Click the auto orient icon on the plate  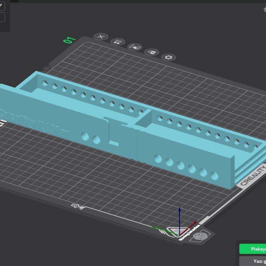pyautogui.click(x=135, y=47)
